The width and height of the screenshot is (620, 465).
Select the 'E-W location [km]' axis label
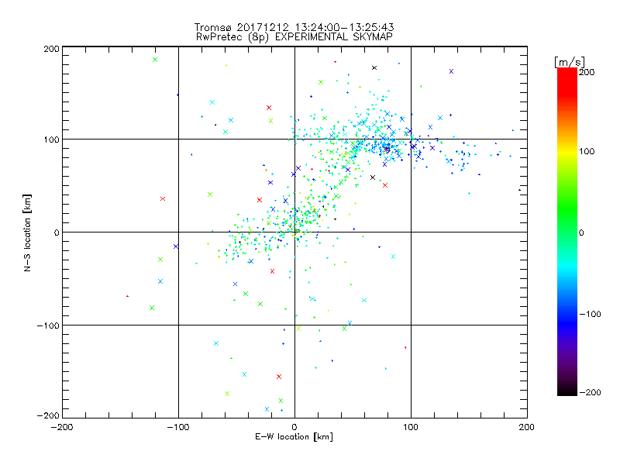294,436
